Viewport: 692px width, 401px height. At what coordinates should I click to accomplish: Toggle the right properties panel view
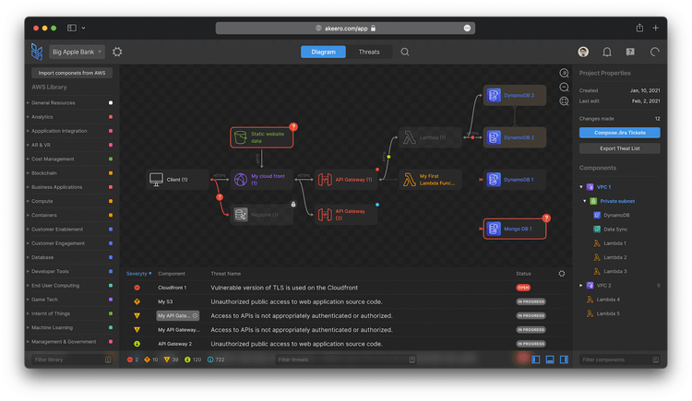click(564, 360)
